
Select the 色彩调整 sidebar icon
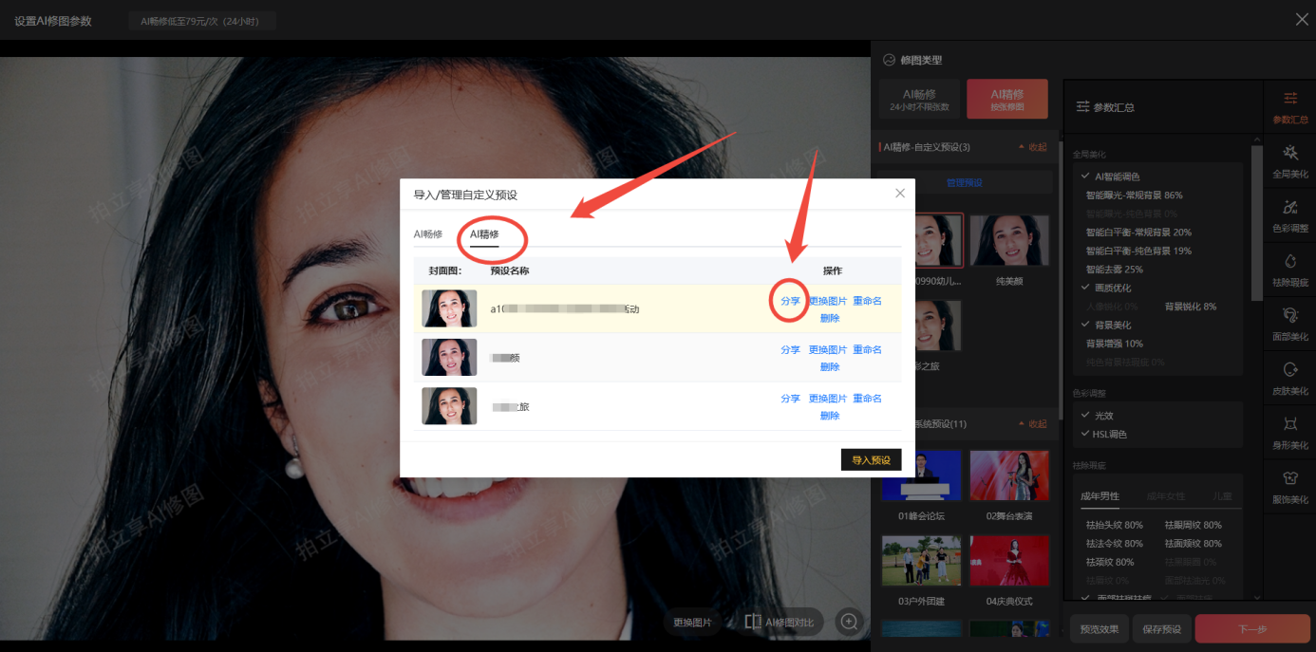[x=1289, y=215]
